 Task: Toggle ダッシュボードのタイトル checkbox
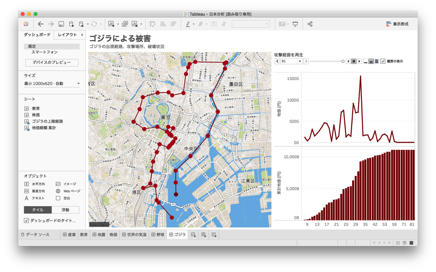point(27,221)
